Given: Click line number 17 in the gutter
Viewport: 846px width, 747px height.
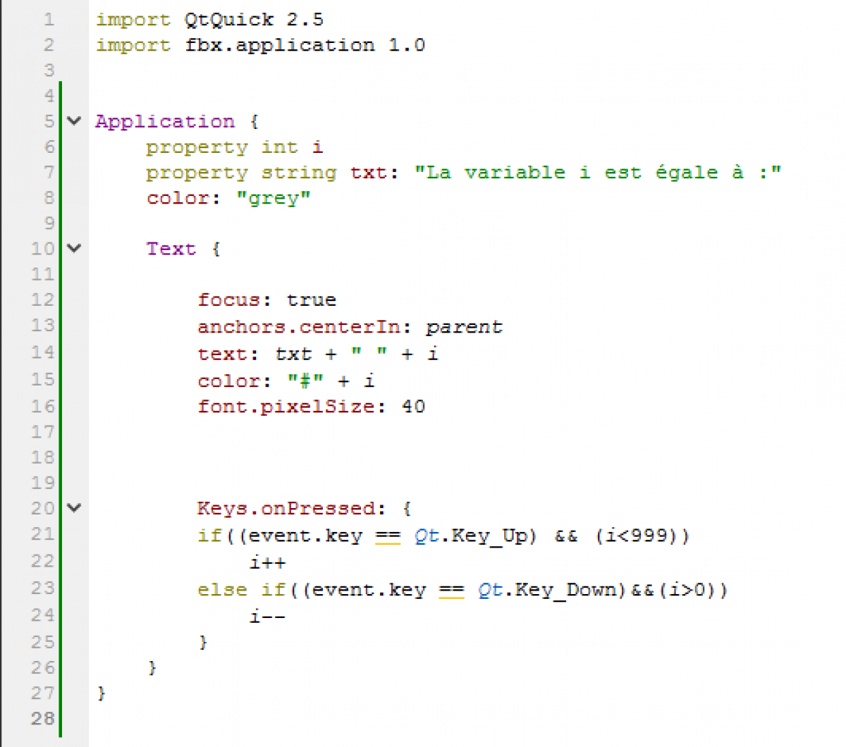Looking at the screenshot, I should click(42, 431).
